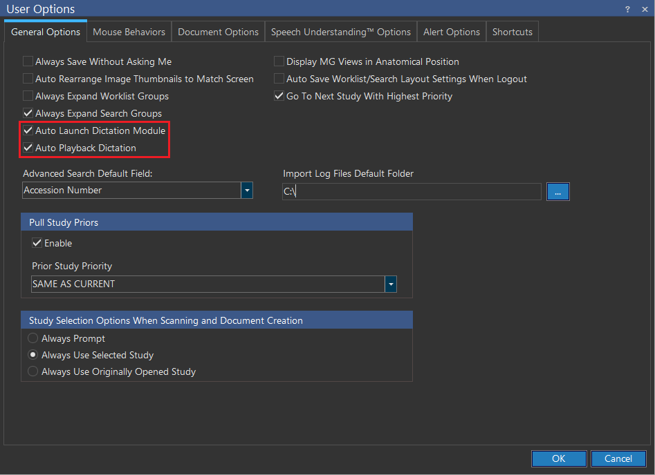Image resolution: width=655 pixels, height=475 pixels.
Task: Open Advanced Search Default Field dropdown arrow
Action: (x=247, y=191)
